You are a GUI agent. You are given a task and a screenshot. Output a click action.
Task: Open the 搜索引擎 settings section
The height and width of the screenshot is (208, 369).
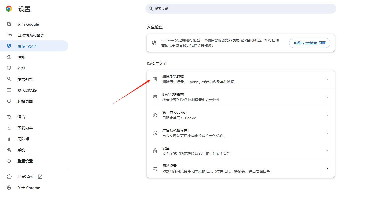click(x=34, y=79)
